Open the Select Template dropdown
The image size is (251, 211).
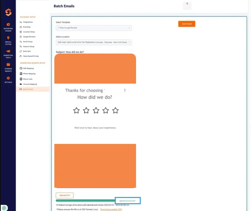pos(94,28)
